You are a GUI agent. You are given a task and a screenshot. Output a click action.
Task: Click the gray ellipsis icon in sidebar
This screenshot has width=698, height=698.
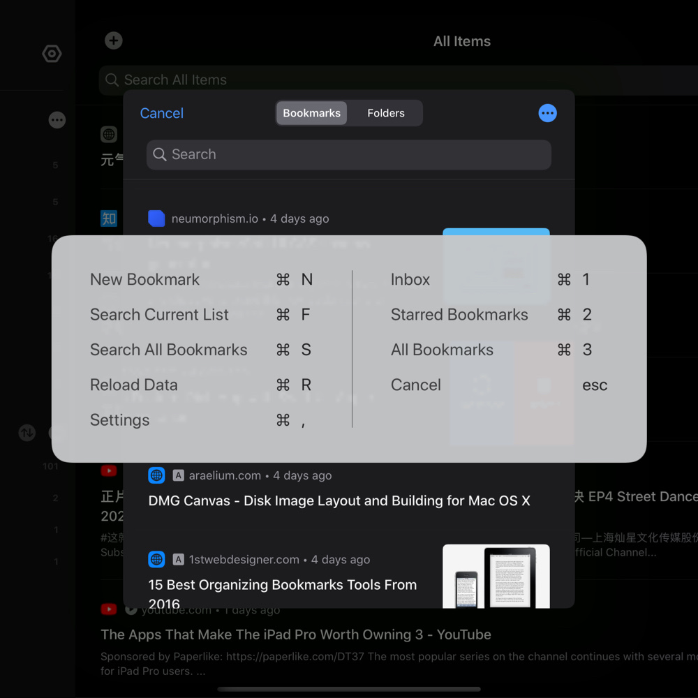[57, 120]
